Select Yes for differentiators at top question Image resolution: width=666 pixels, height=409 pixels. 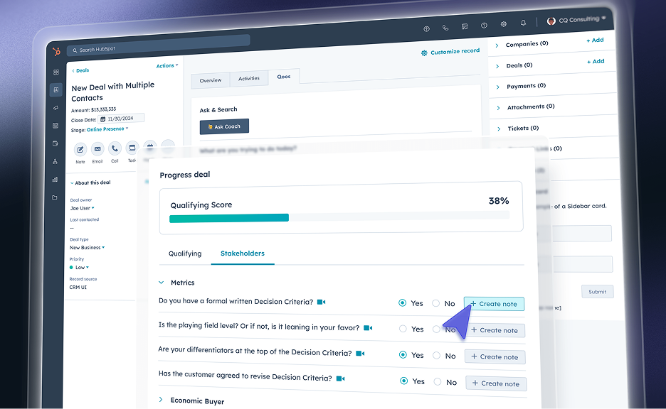click(403, 355)
